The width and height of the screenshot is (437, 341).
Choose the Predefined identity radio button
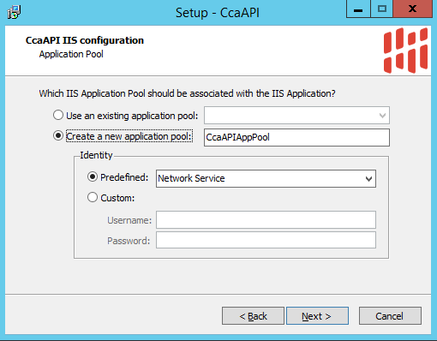[93, 177]
